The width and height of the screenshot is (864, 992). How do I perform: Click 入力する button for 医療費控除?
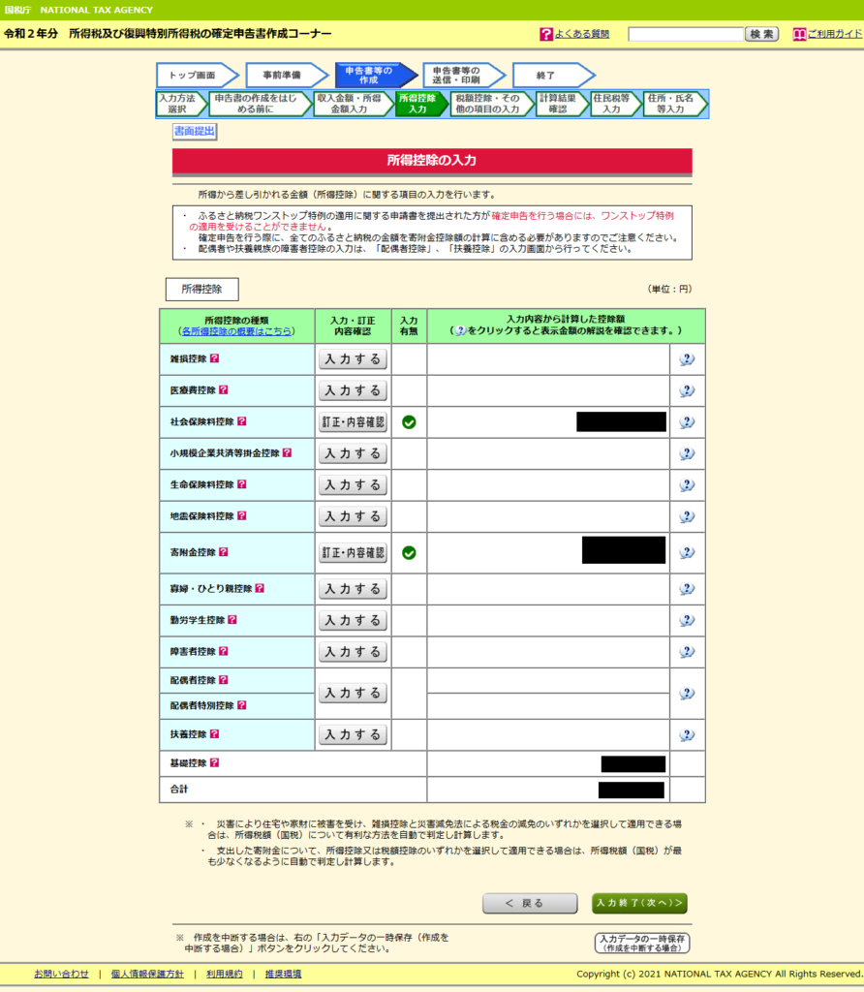click(353, 391)
